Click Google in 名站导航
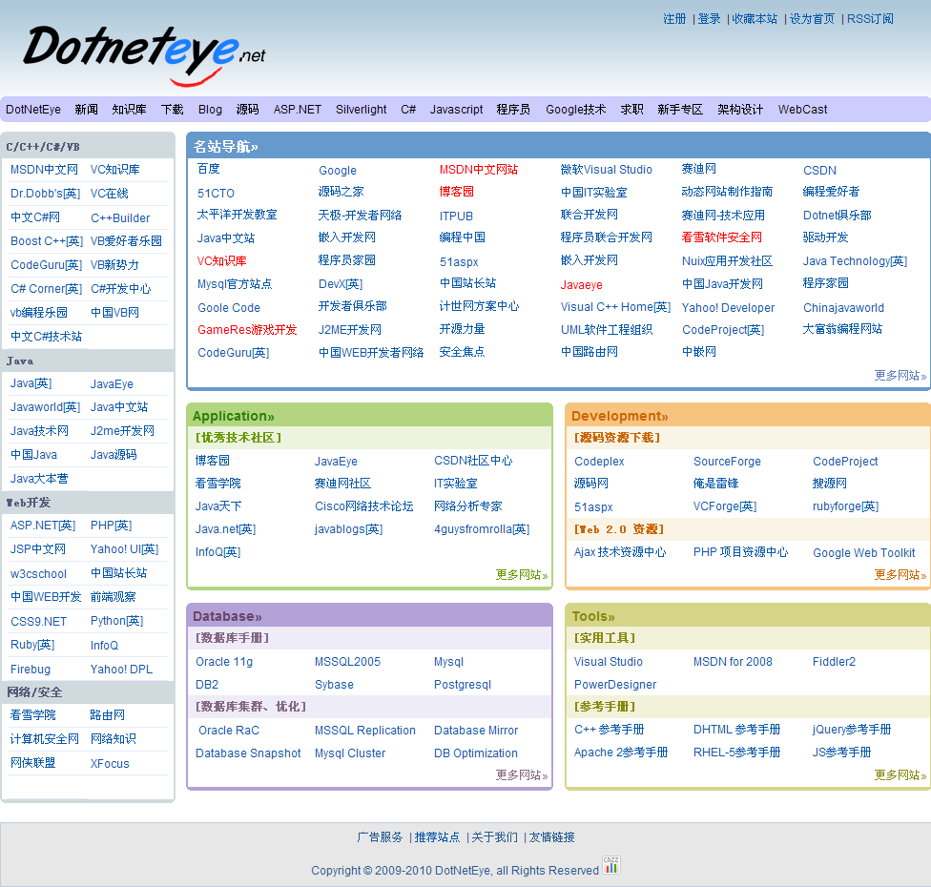Screen dimensions: 931x887 pyautogui.click(x=338, y=171)
